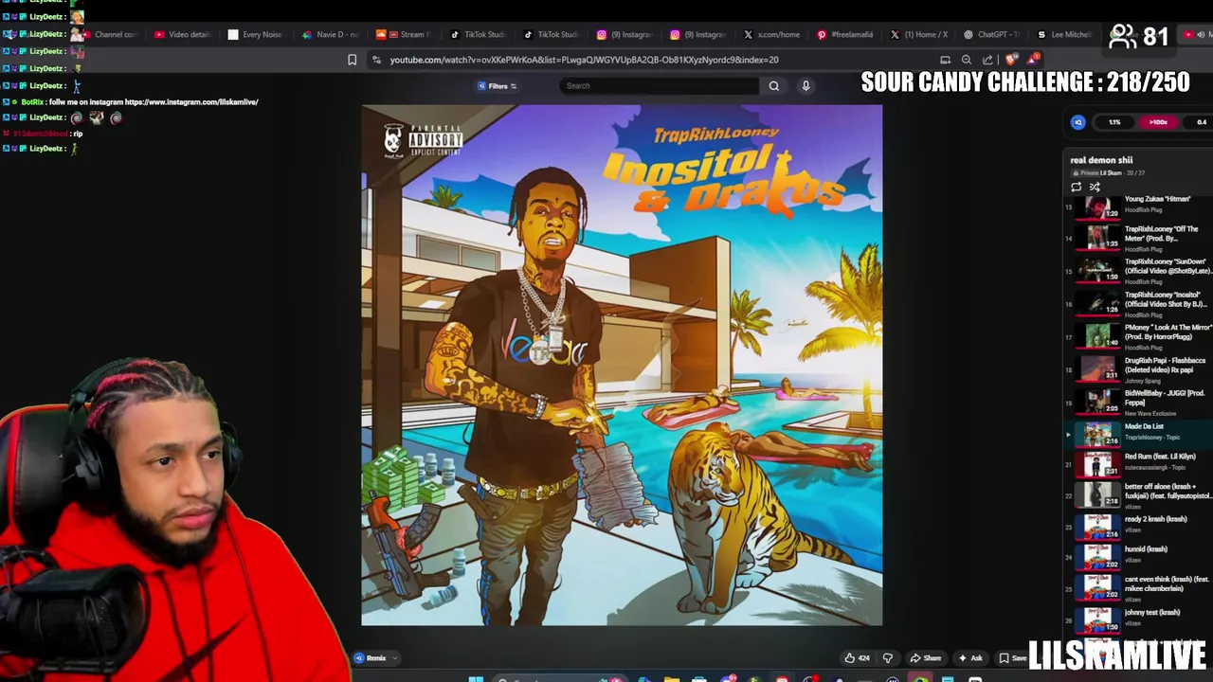Click the install/cast icon in address bar
The width and height of the screenshot is (1213, 682).
pyautogui.click(x=945, y=60)
